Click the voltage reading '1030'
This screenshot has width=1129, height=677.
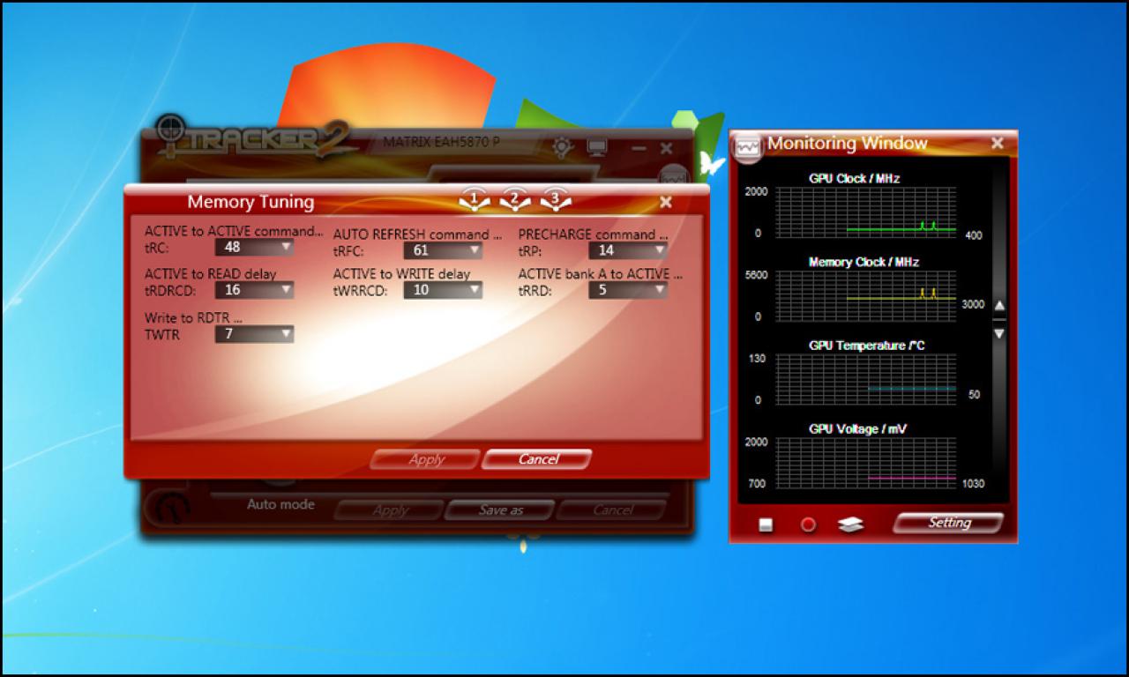coord(973,483)
